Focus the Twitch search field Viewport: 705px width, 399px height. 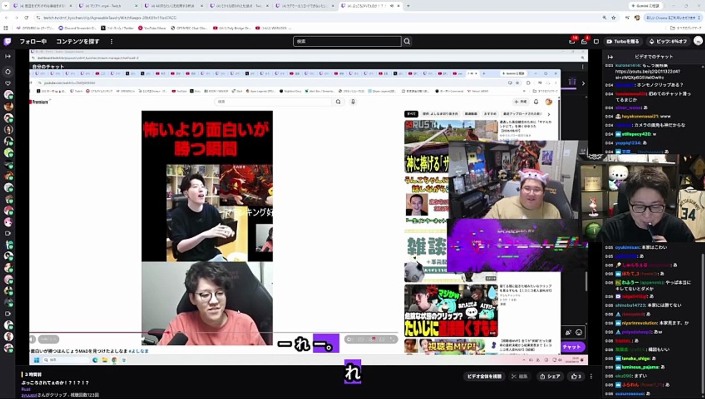[x=347, y=42]
